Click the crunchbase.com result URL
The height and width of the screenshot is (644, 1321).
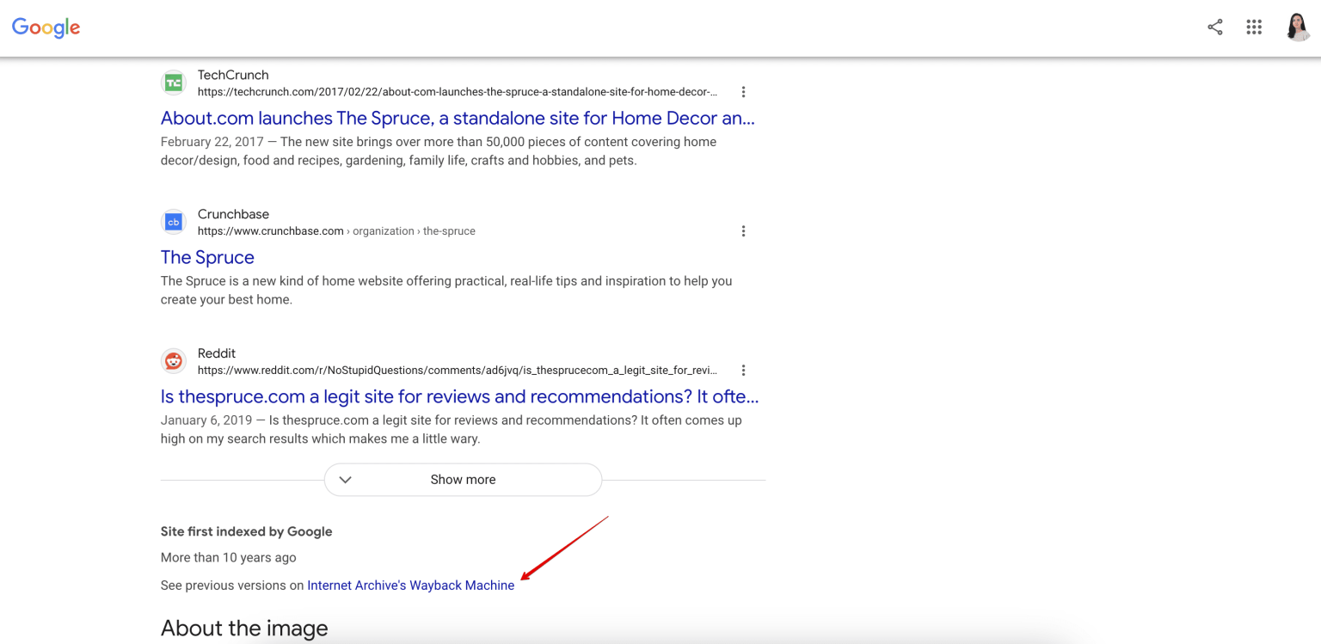coord(336,231)
